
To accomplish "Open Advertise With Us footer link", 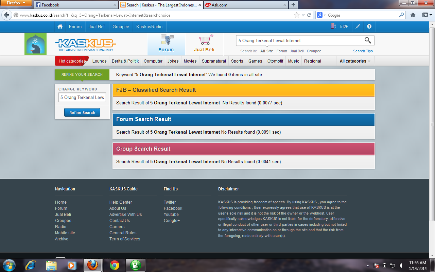I will tap(126, 215).
